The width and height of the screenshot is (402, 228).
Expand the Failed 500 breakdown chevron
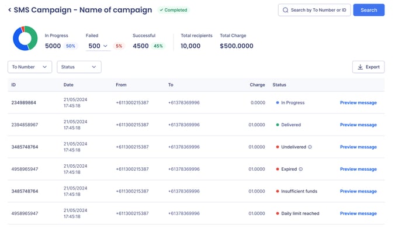(x=105, y=46)
